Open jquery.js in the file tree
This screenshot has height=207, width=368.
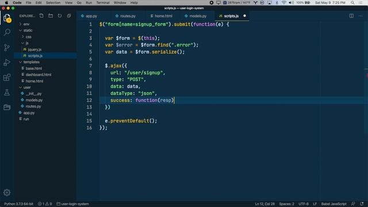(34, 49)
